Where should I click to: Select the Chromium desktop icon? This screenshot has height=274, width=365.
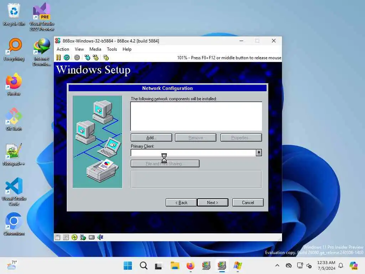click(14, 224)
